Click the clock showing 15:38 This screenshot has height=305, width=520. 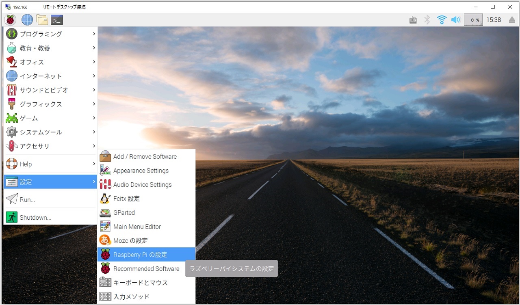pyautogui.click(x=494, y=19)
